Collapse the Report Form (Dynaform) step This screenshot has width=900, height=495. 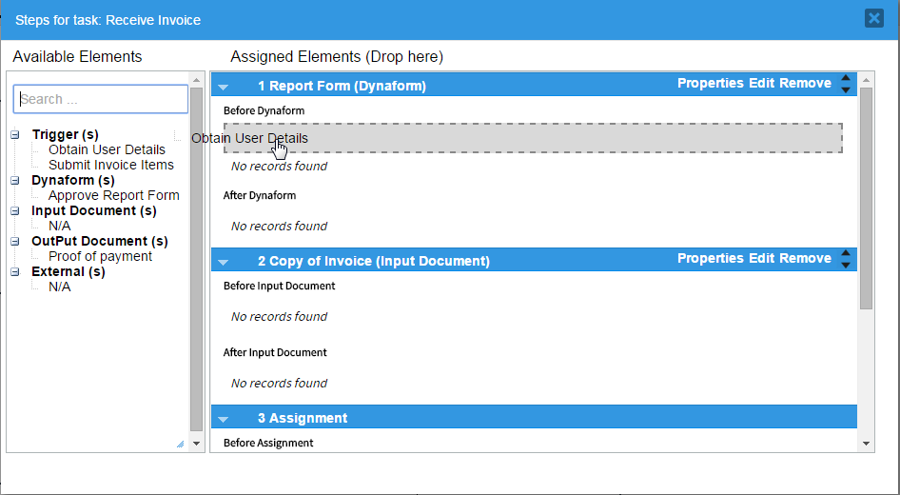224,87
